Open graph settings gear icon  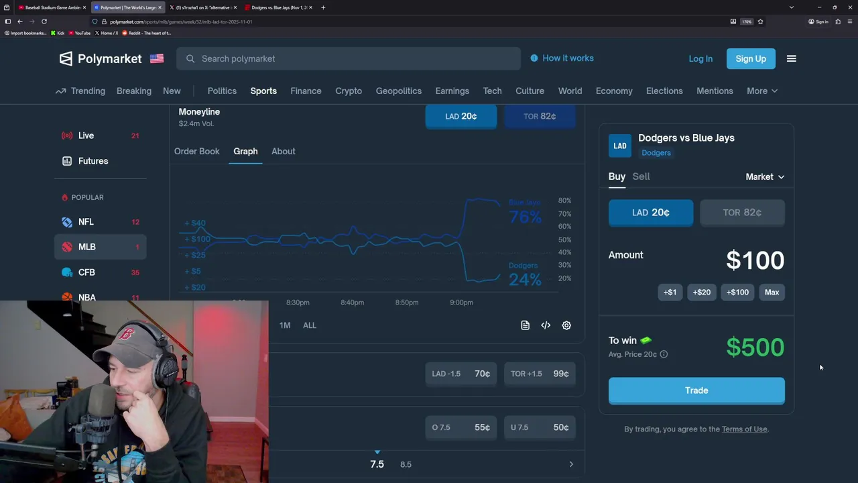click(x=566, y=325)
